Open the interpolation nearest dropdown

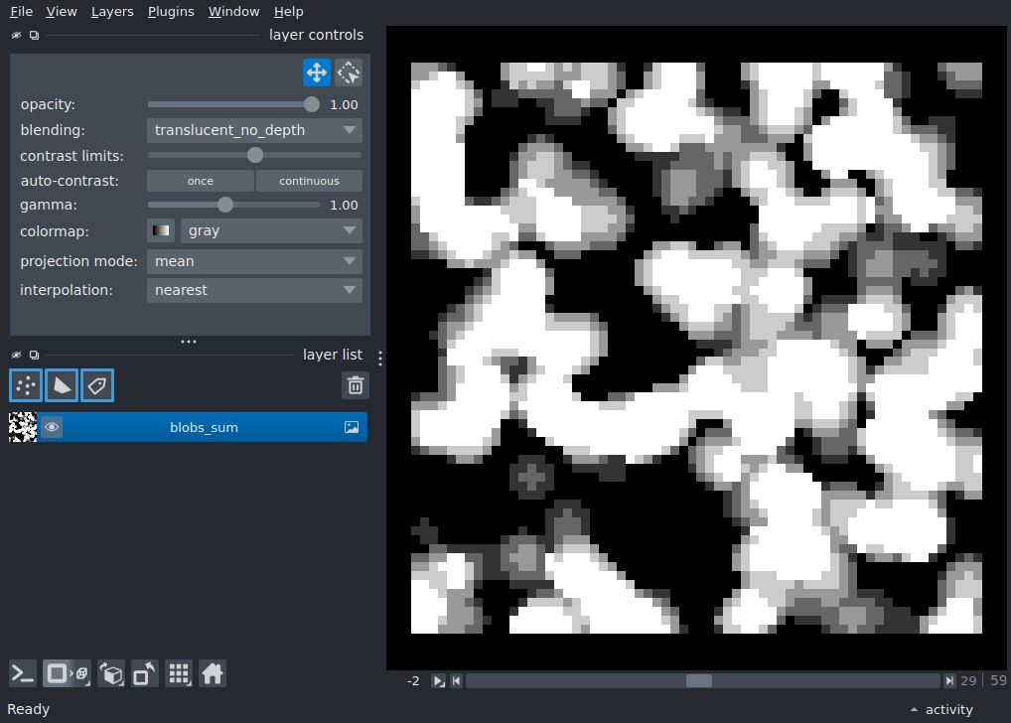point(254,290)
